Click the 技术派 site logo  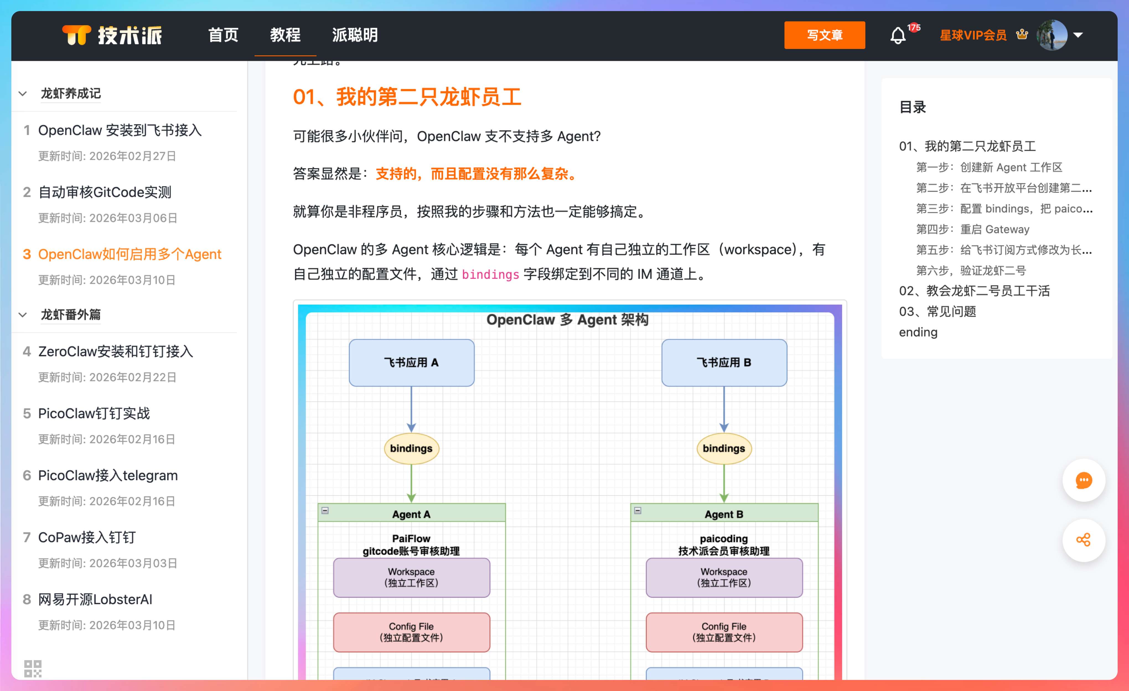pos(112,35)
